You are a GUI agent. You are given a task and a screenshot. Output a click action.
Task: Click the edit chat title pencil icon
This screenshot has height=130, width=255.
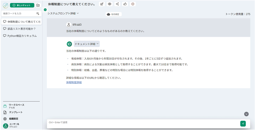coord(102,4)
